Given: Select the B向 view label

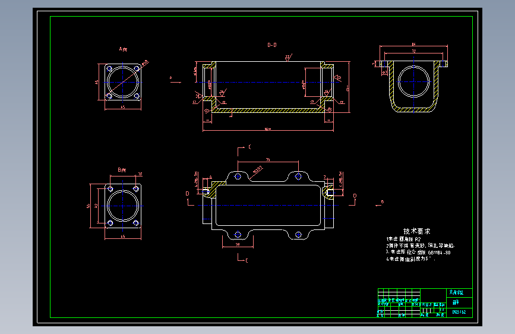Looking at the screenshot, I should [122, 170].
